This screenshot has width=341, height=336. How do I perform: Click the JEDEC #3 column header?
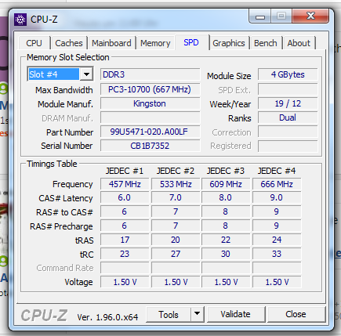coord(226,171)
